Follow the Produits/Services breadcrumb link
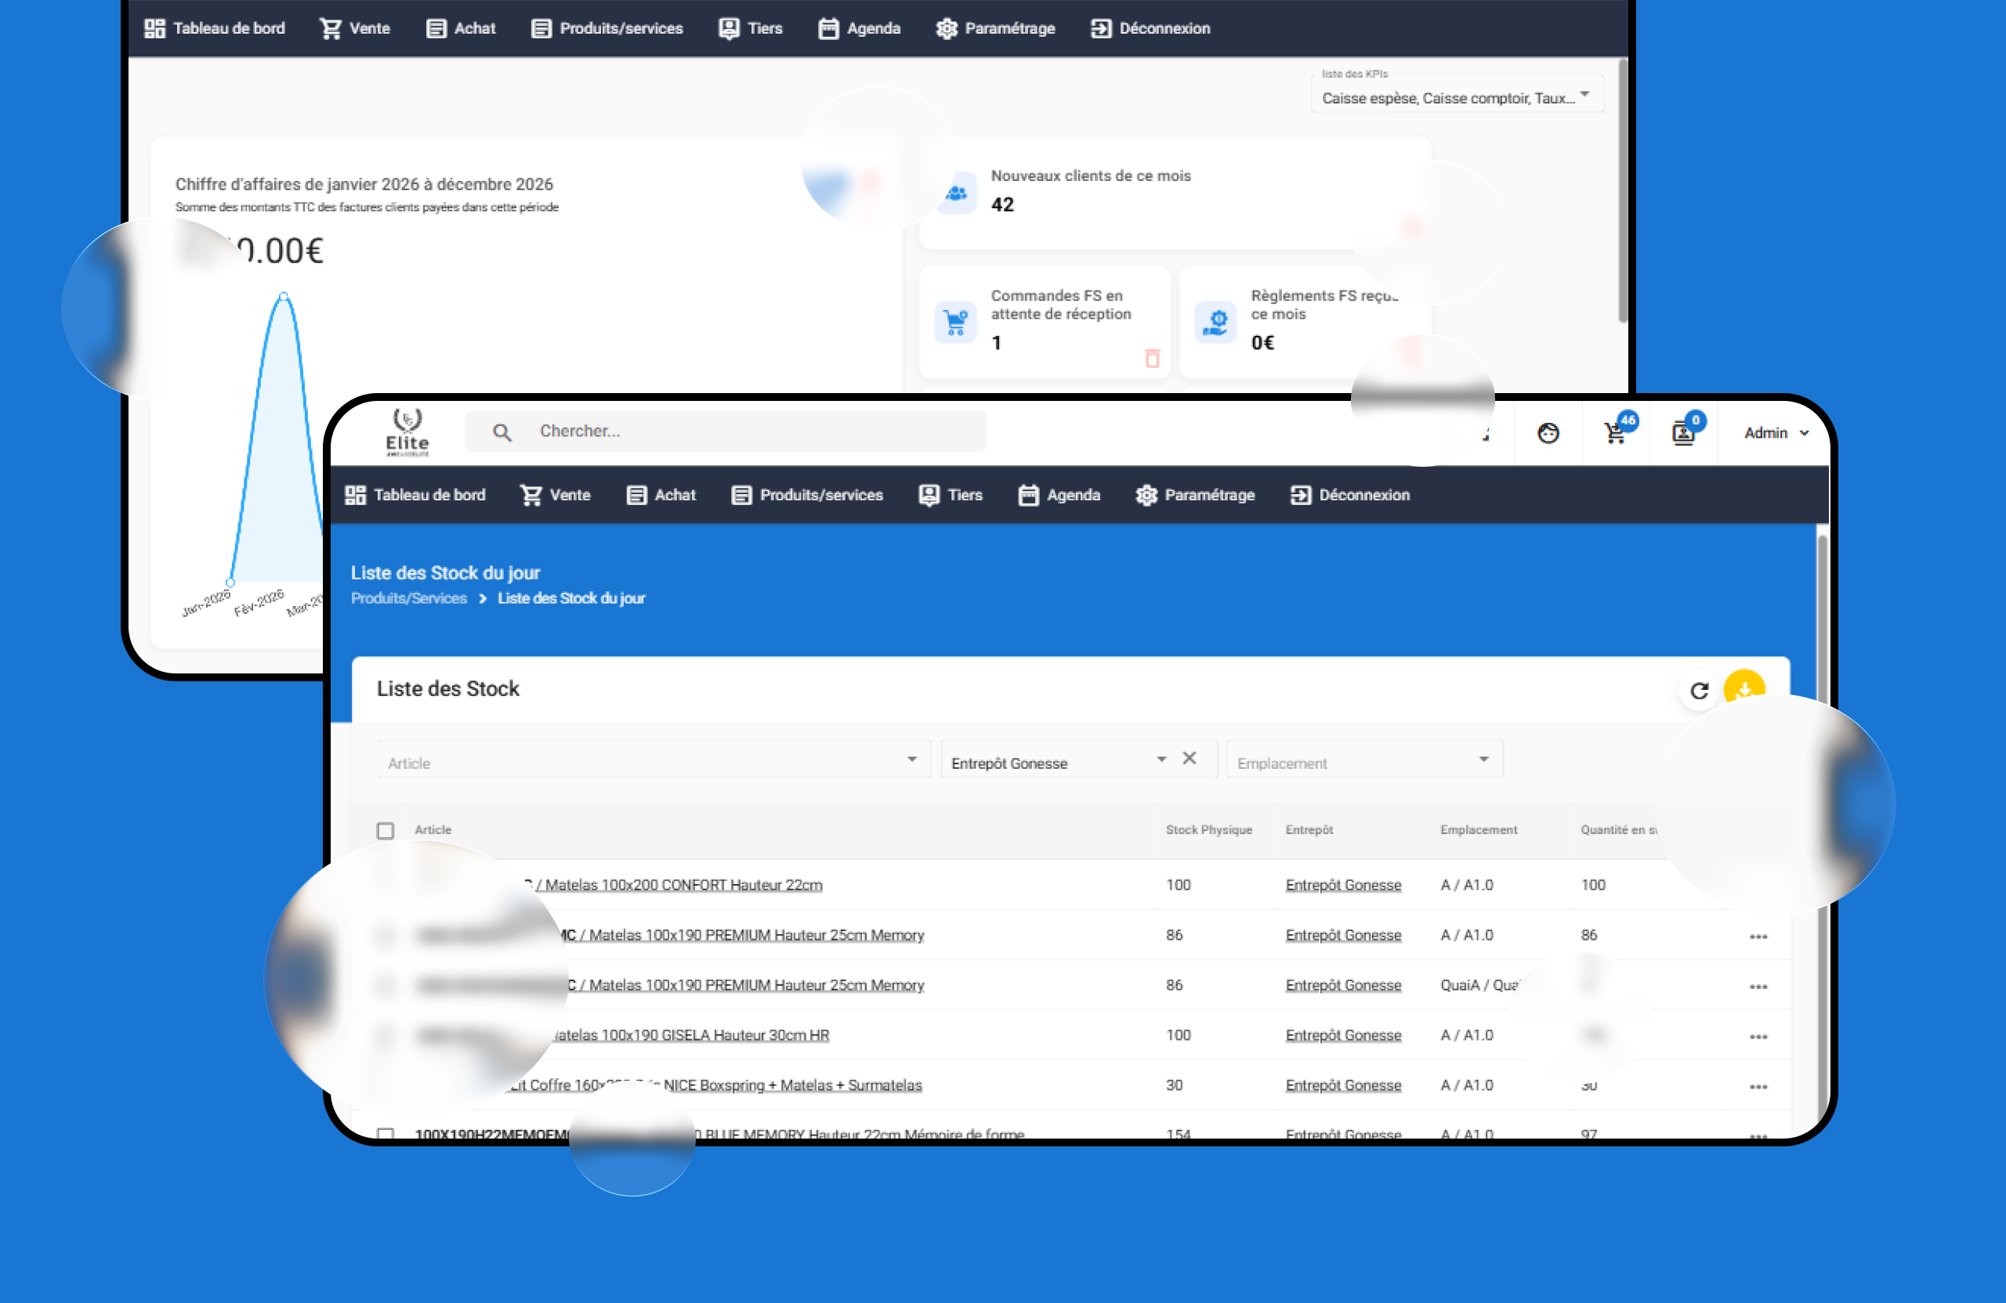 click(x=409, y=598)
